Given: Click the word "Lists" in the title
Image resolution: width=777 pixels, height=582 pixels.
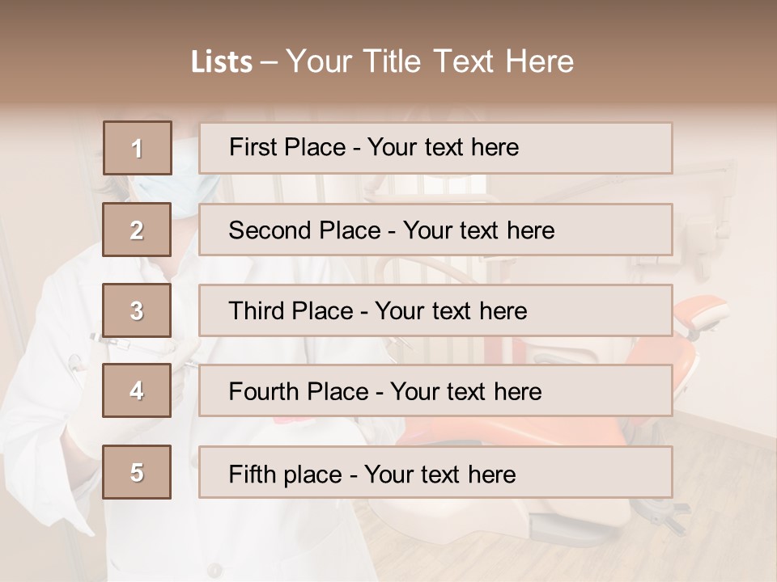Looking at the screenshot, I should 221,61.
